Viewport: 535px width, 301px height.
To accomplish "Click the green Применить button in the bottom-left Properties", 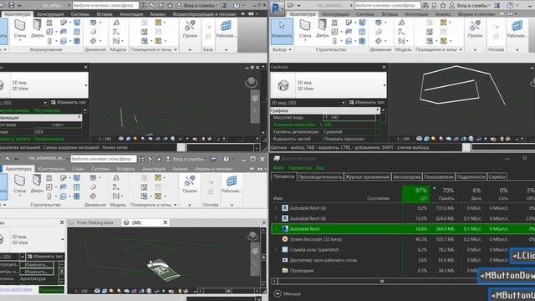I will click(x=51, y=290).
